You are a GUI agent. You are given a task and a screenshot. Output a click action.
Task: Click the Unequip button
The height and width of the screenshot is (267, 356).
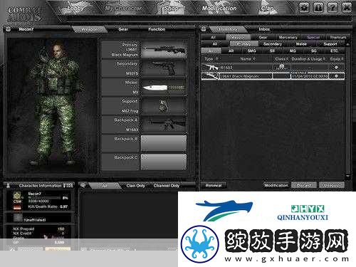pyautogui.click(x=332, y=185)
